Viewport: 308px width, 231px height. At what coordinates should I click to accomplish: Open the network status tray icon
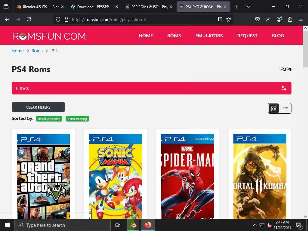click(262, 225)
